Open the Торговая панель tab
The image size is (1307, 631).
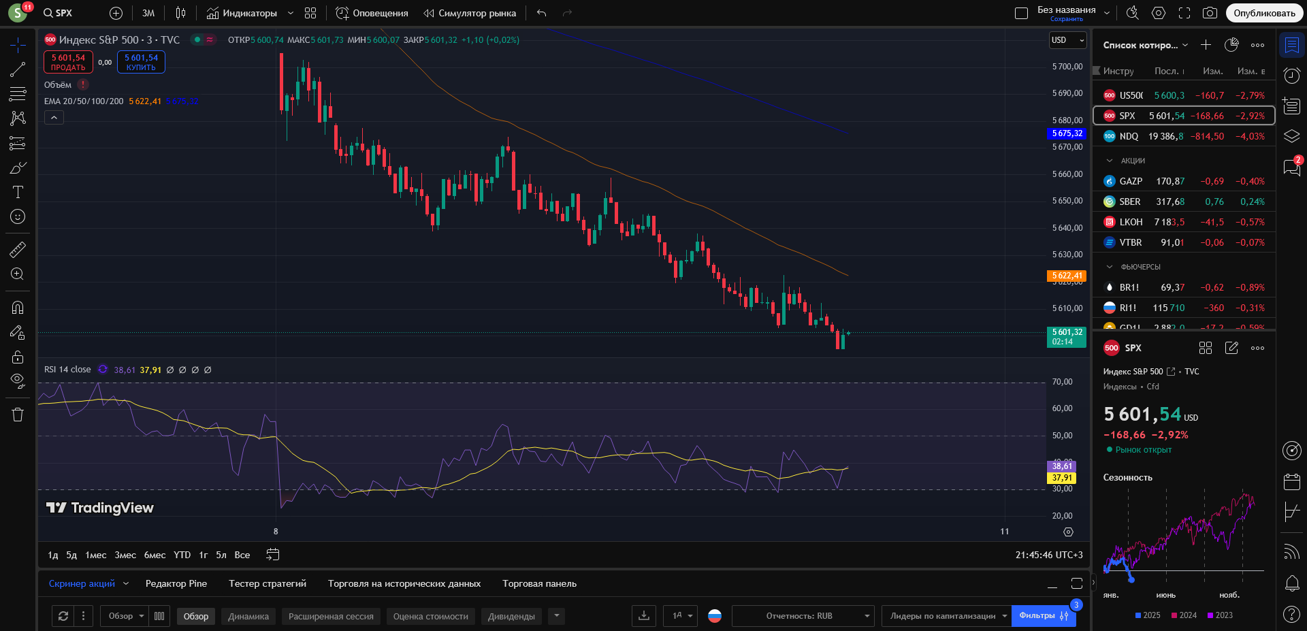(x=539, y=583)
